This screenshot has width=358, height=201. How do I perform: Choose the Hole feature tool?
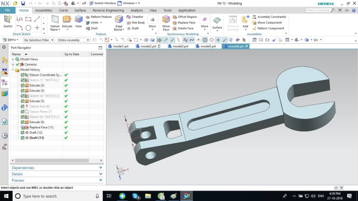click(78, 22)
